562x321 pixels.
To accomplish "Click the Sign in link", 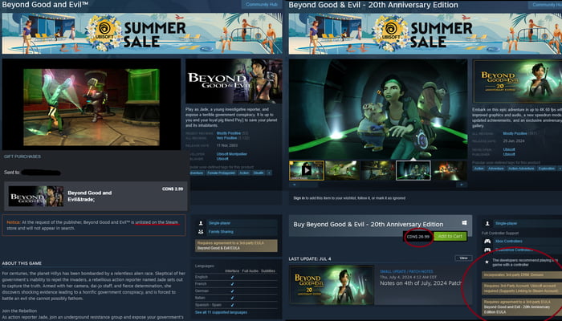I will [299, 197].
